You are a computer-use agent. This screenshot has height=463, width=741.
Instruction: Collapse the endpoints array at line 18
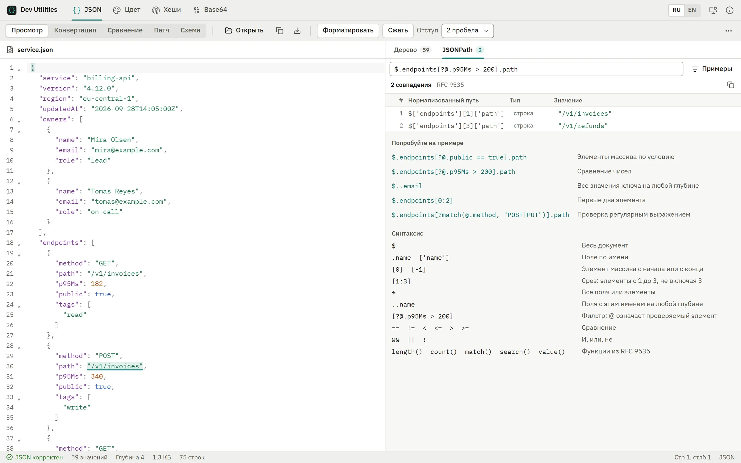coord(19,245)
